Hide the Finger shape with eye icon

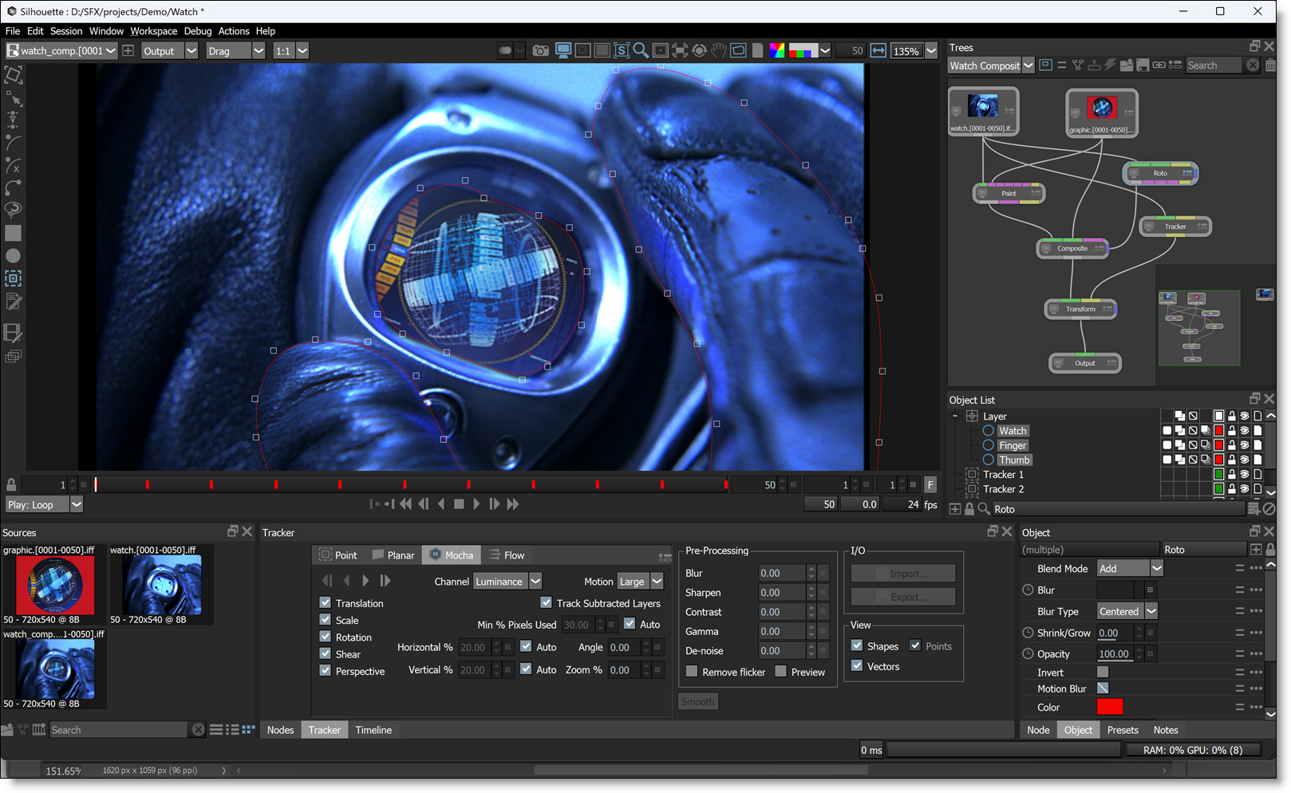[x=1244, y=445]
